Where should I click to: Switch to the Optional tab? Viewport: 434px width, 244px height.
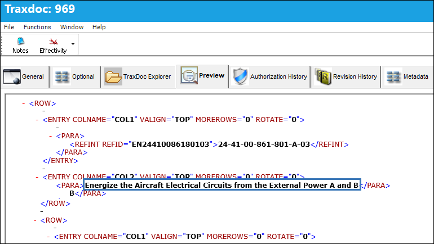point(76,76)
